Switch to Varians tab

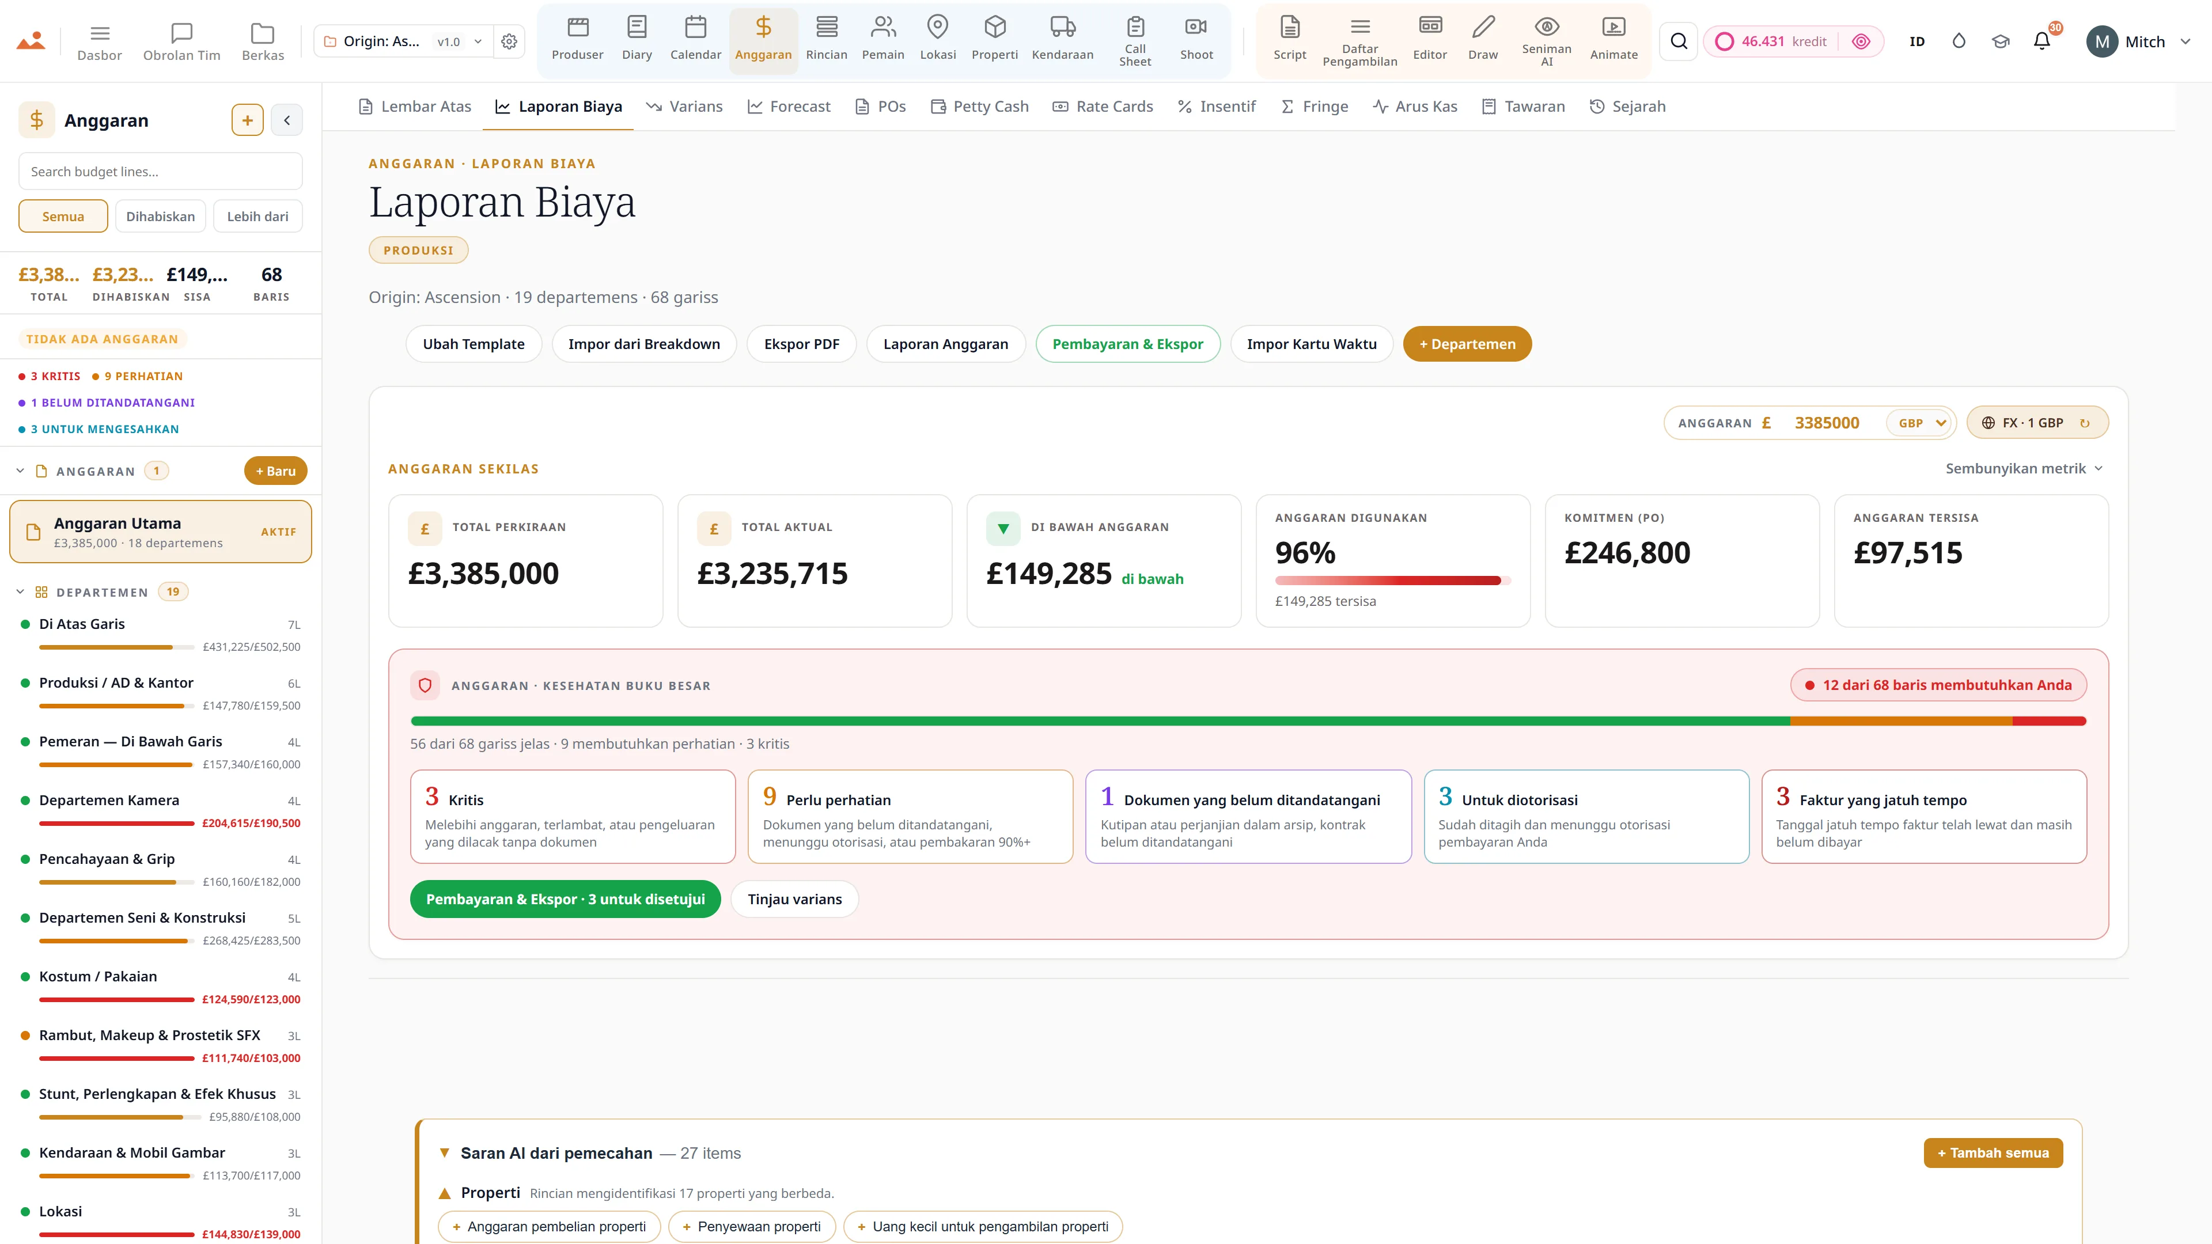point(684,107)
